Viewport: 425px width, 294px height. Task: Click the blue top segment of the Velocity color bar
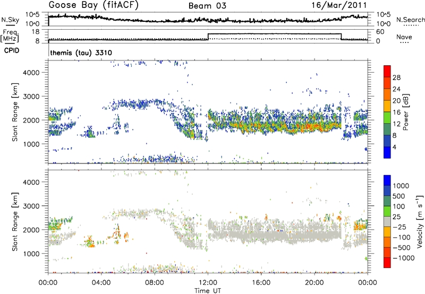387,180
